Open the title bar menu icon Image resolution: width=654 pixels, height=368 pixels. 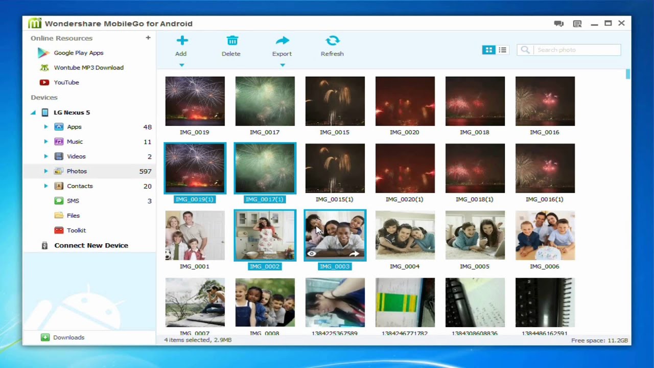click(x=577, y=24)
